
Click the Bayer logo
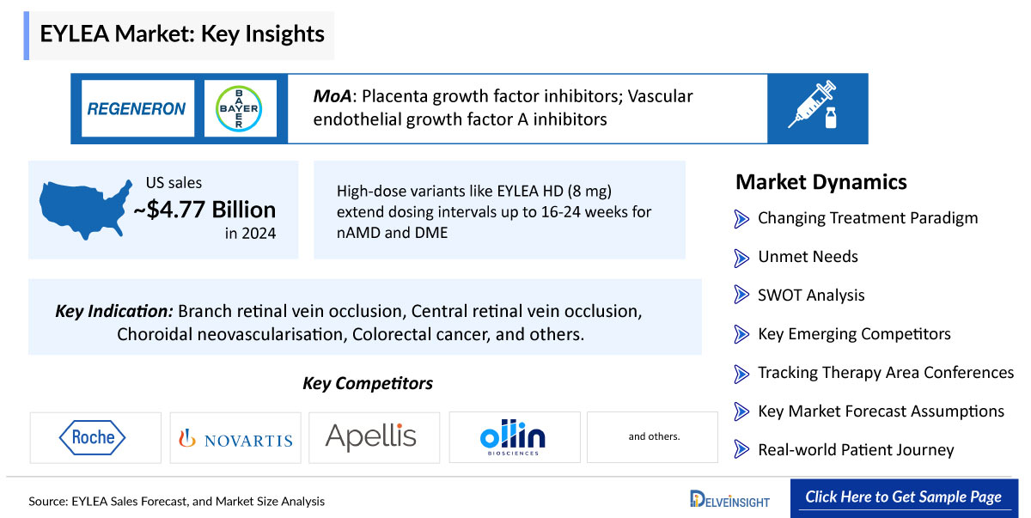click(240, 108)
